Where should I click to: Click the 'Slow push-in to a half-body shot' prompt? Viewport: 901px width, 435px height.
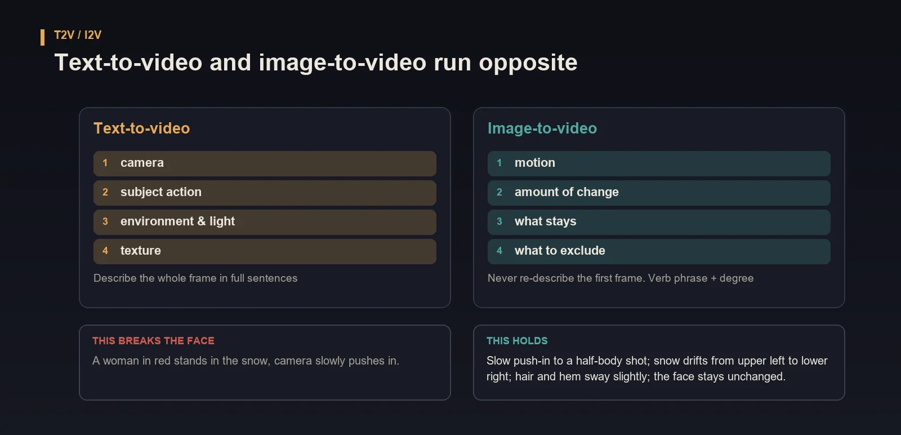(x=657, y=369)
